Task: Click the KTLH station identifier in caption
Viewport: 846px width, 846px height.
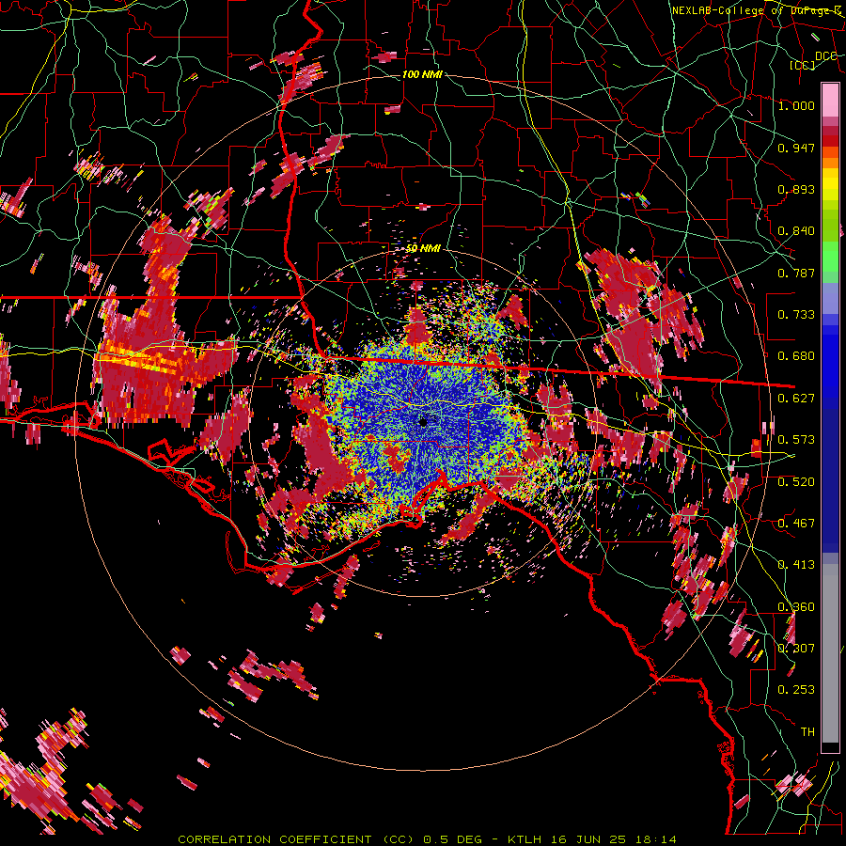Action: click(525, 839)
